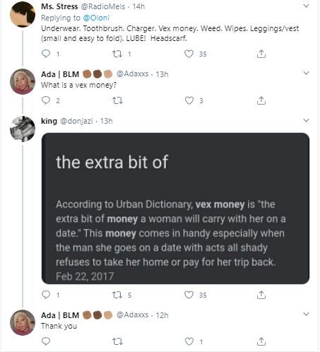Like Ms. Stress's tweet with 35 likes
This screenshot has height=352, width=320.
189,54
